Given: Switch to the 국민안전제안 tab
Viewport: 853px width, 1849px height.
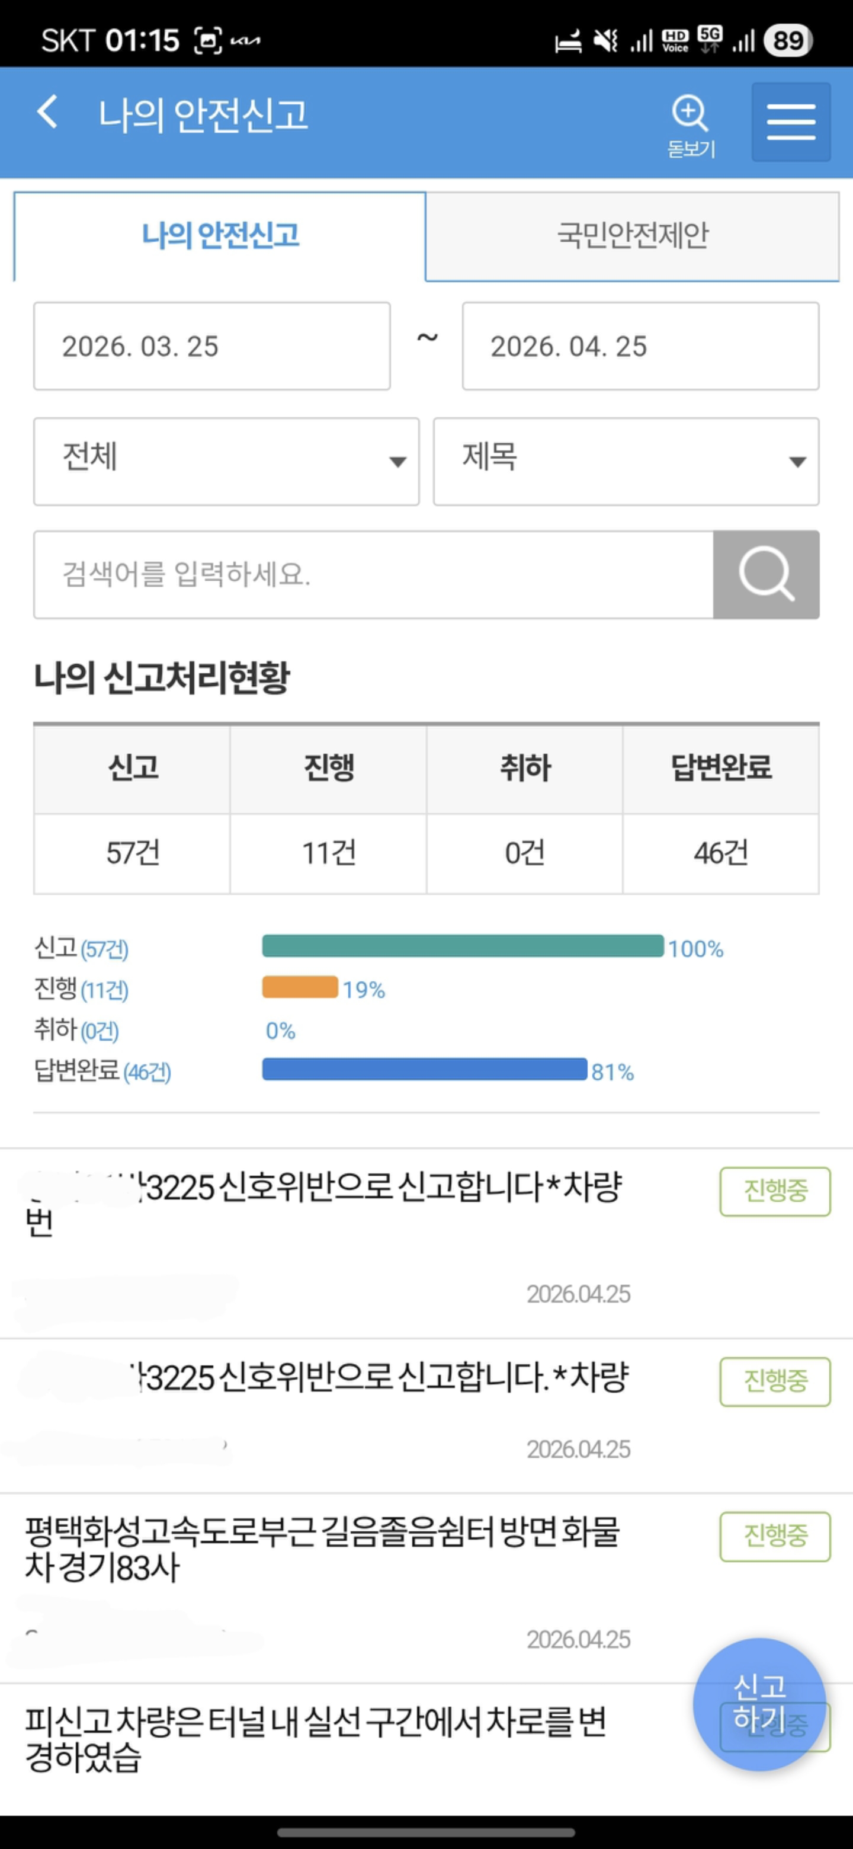Looking at the screenshot, I should pyautogui.click(x=632, y=236).
